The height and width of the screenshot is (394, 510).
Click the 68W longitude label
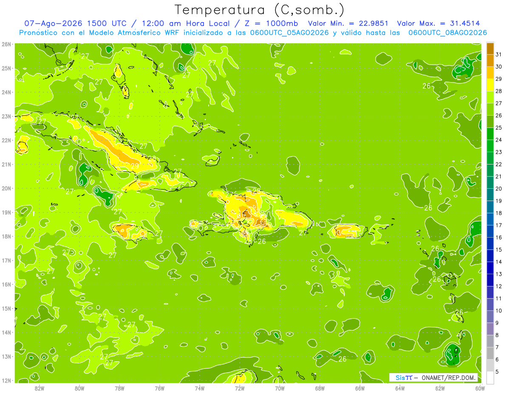click(x=320, y=388)
